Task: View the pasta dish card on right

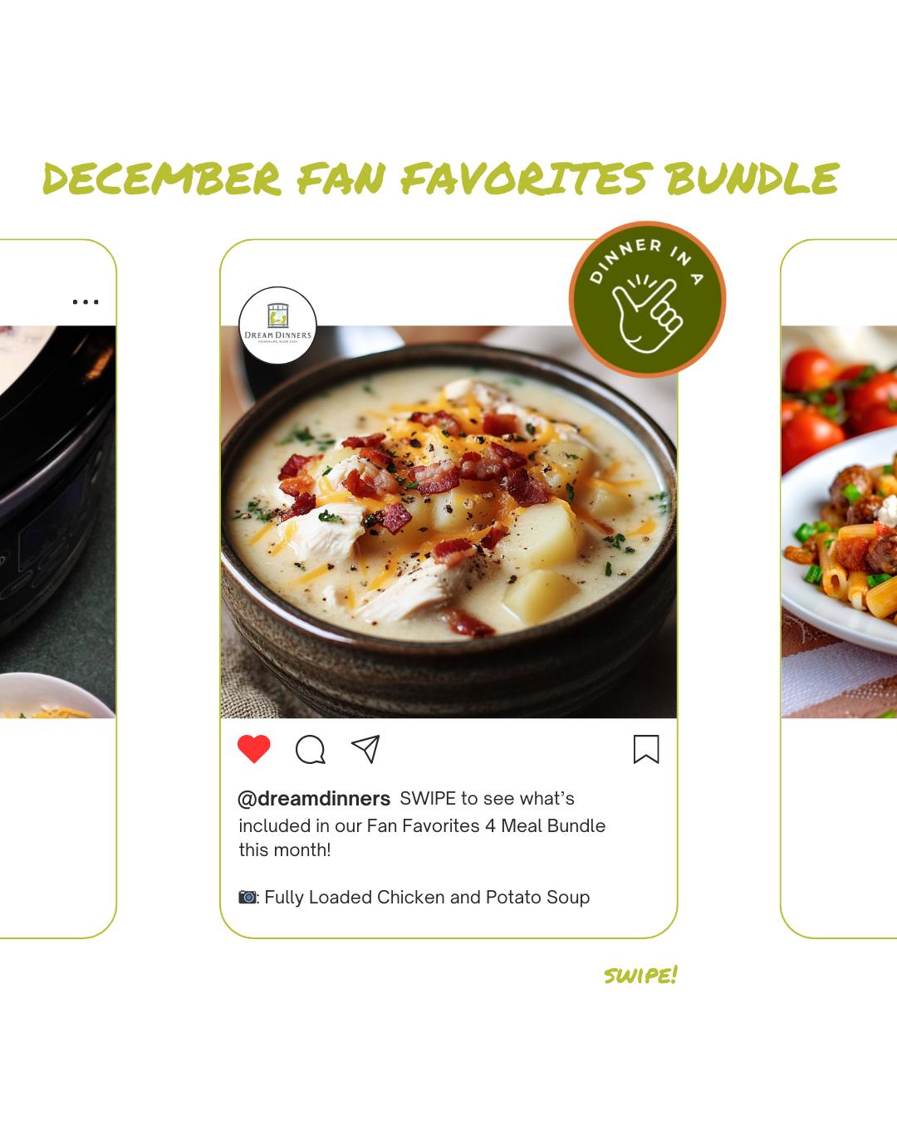Action: click(x=839, y=589)
